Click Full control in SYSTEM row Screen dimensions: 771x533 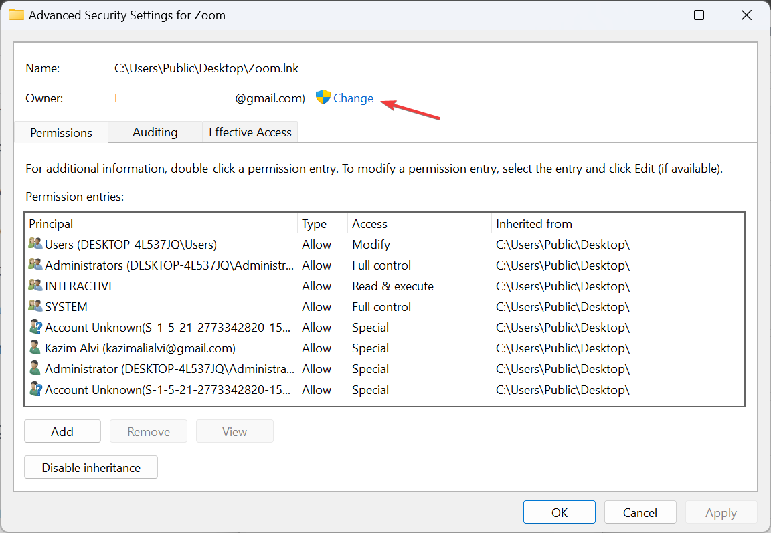tap(381, 306)
